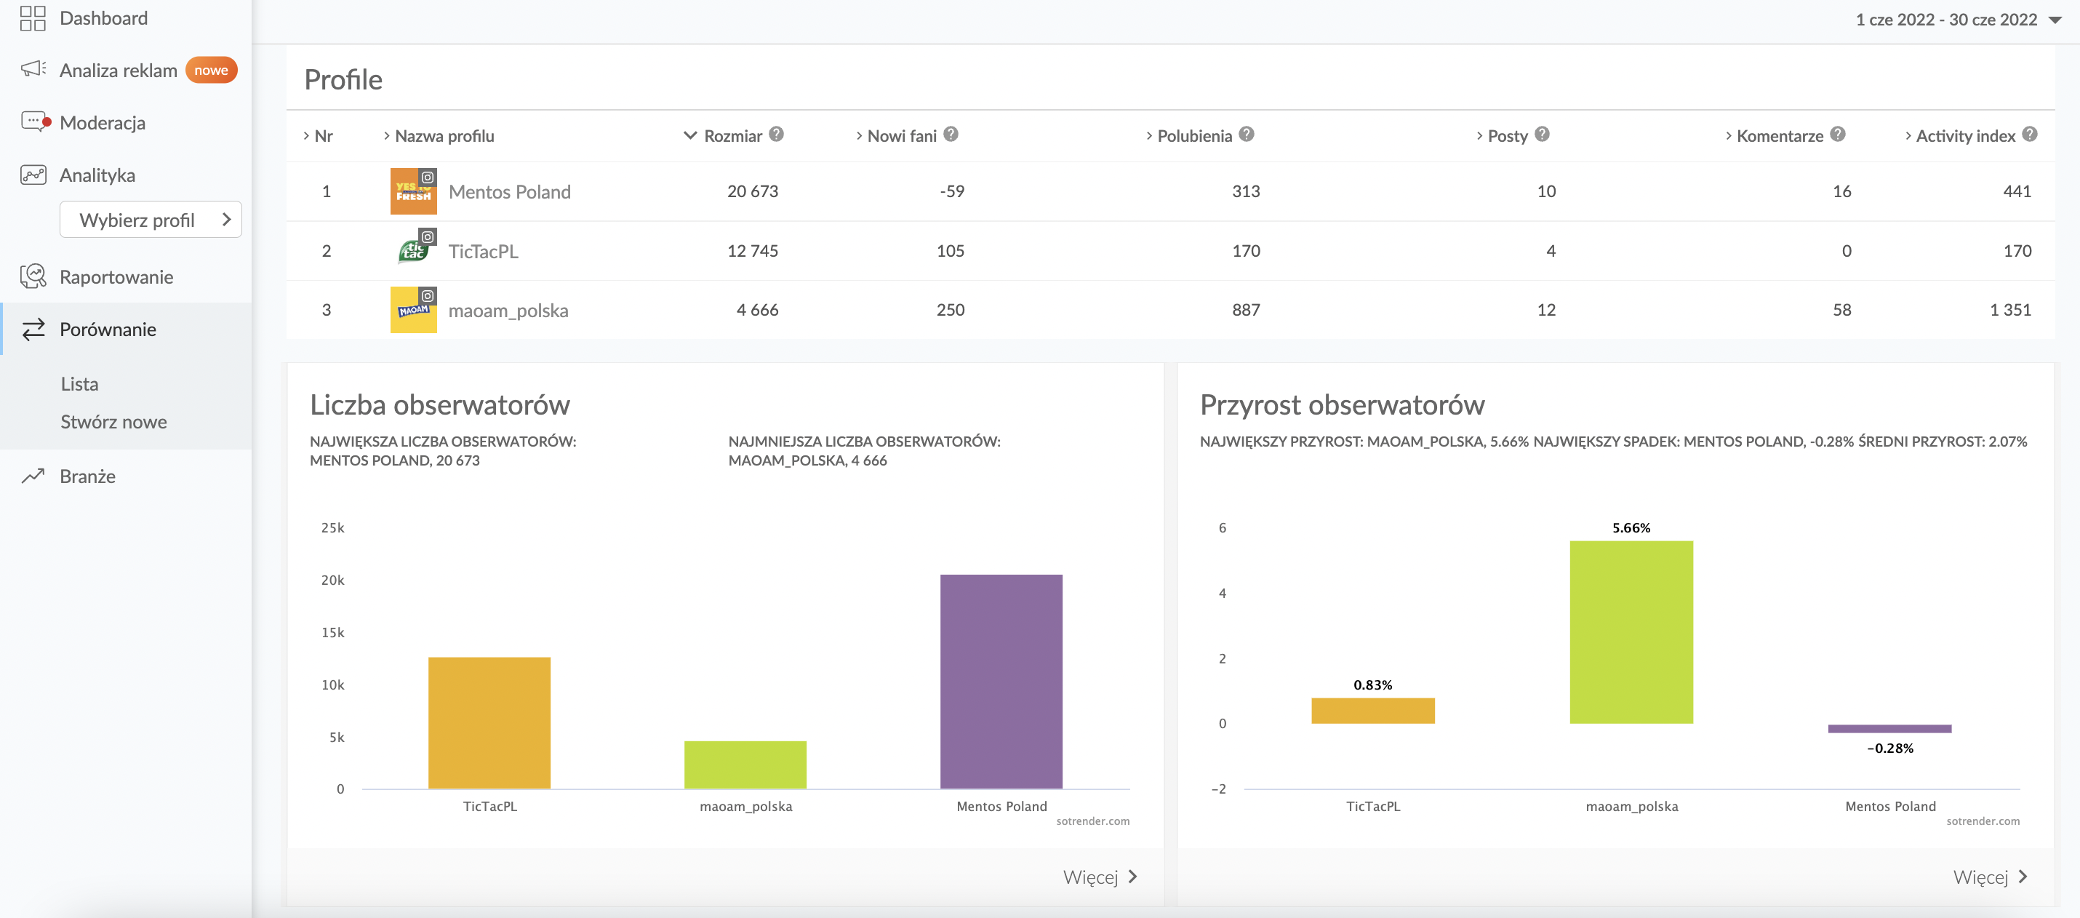This screenshot has width=2080, height=918.
Task: Sort table by Rozmiar column
Action: (x=732, y=135)
